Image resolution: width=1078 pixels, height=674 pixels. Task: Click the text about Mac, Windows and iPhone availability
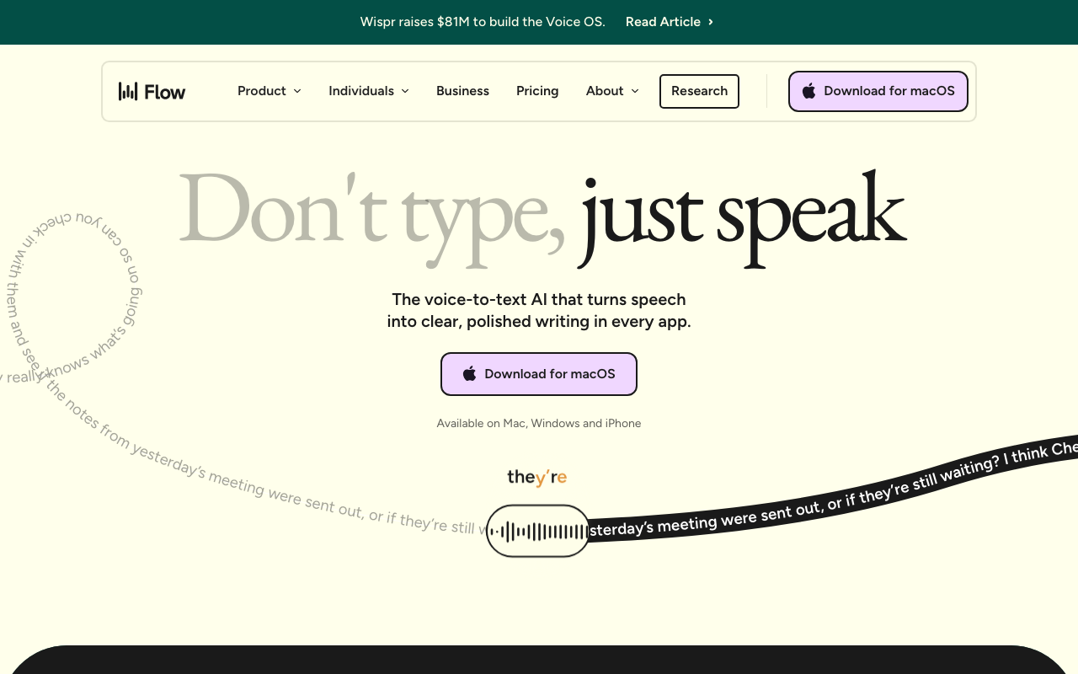point(539,423)
